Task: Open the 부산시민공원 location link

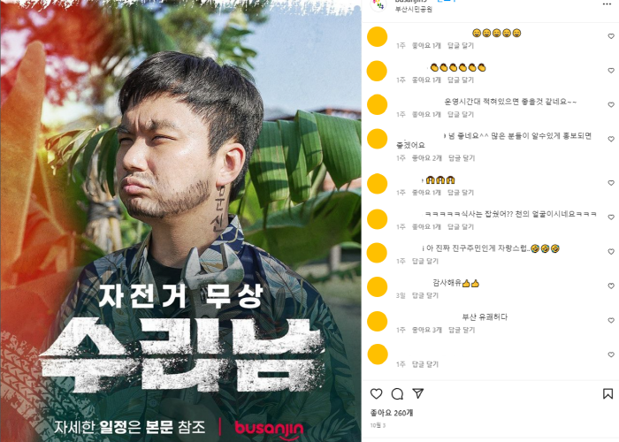Action: (414, 9)
